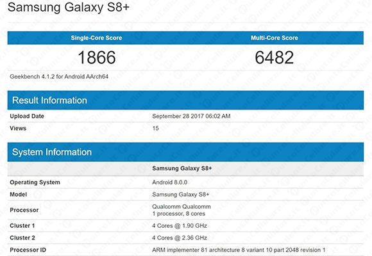This screenshot has width=372, height=256.
Task: Click the Cluster 2 label
Action: coord(22,238)
